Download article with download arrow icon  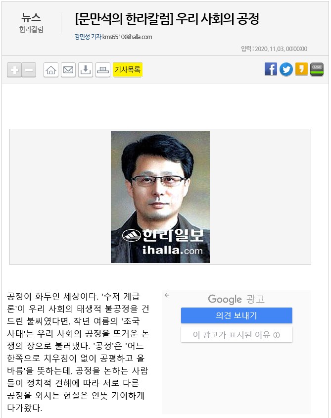[x=86, y=70]
